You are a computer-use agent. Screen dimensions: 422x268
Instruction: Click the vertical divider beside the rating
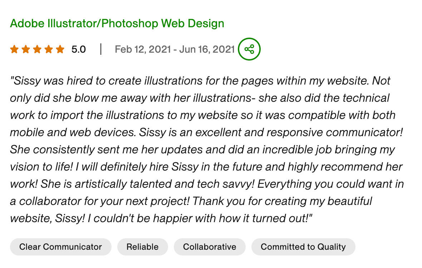[x=101, y=49]
